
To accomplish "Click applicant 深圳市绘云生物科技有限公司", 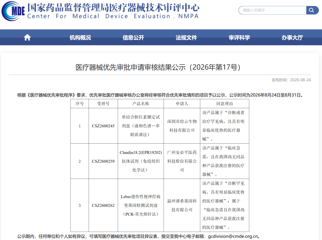I will 182,126.
